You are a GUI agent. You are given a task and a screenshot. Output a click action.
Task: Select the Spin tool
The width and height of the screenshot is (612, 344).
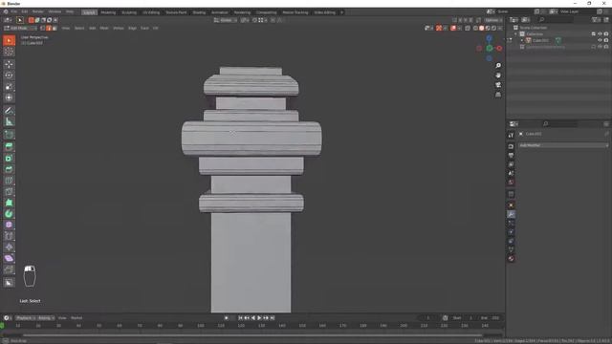pyautogui.click(x=9, y=214)
